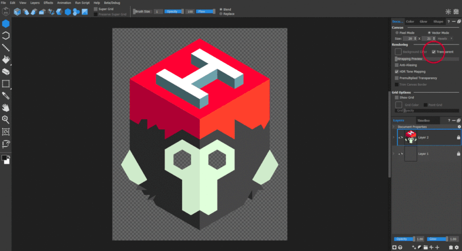The image size is (462, 251).
Task: Choose the solid hexagon shape icon
Action: (x=68, y=12)
